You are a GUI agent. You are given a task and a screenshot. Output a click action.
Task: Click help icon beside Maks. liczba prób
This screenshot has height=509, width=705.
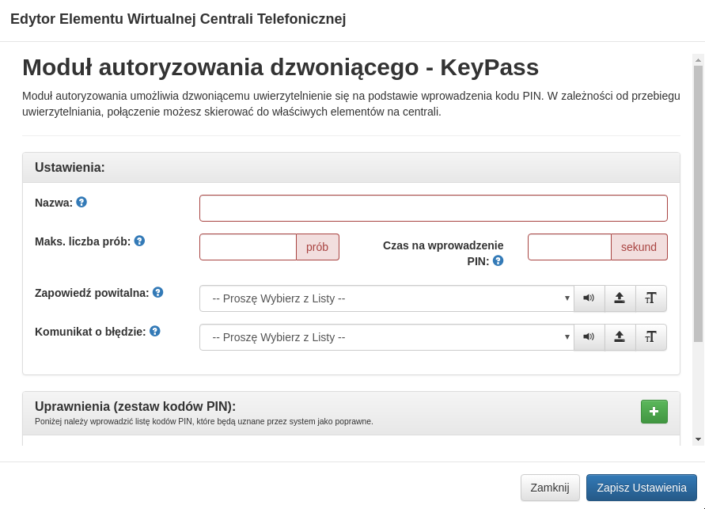pos(139,241)
